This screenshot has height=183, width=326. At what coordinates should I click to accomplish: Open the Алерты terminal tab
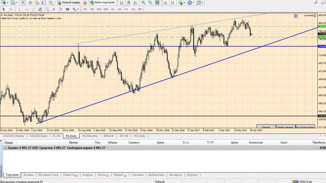[87, 175]
